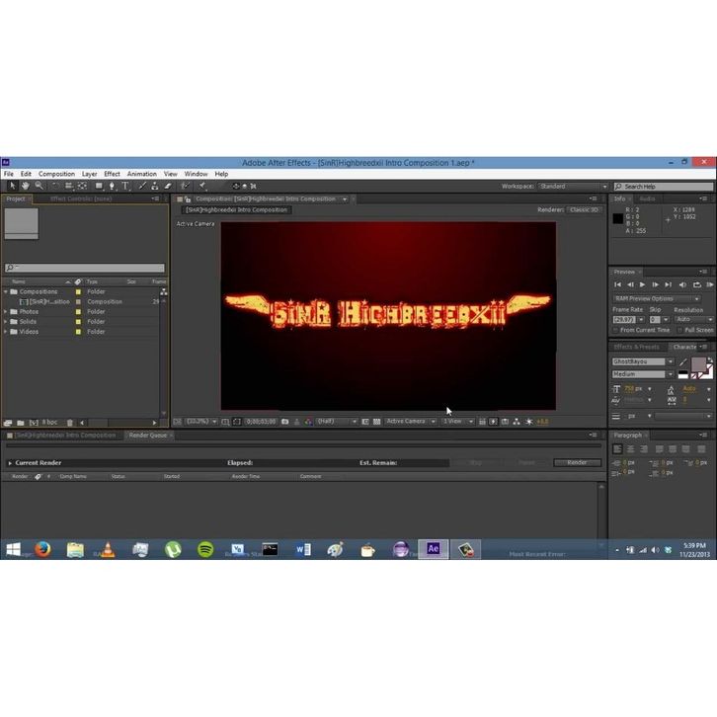Click the text fill color swatch

pos(698,364)
